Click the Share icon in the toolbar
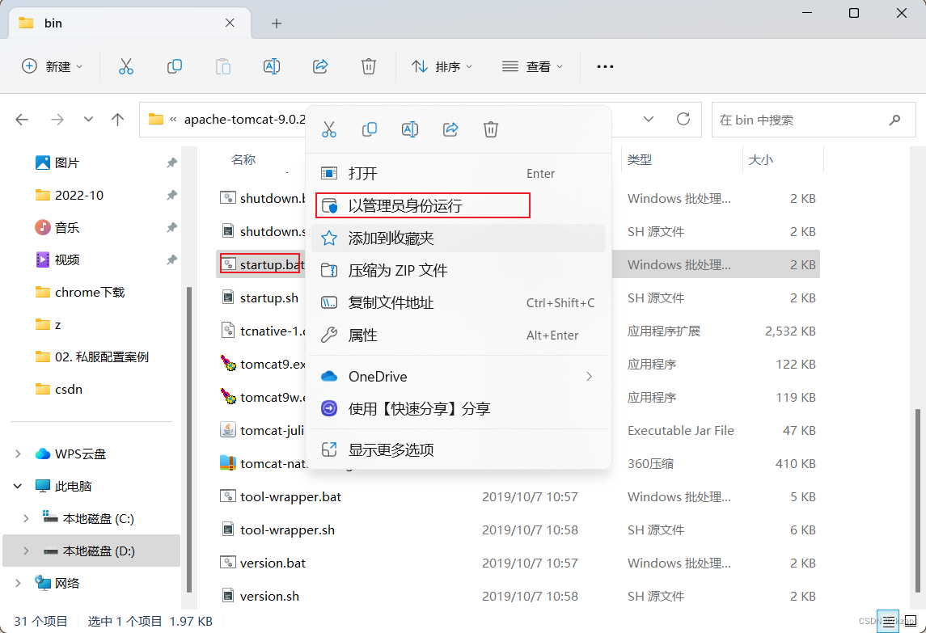The width and height of the screenshot is (926, 633). click(320, 67)
